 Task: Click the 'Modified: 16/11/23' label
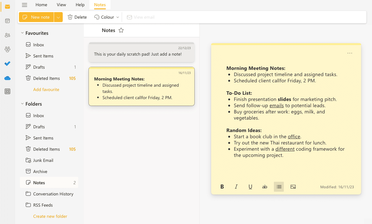pyautogui.click(x=337, y=187)
